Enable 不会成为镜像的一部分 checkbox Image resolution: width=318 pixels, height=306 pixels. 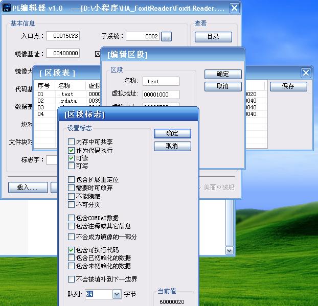(x=71, y=237)
